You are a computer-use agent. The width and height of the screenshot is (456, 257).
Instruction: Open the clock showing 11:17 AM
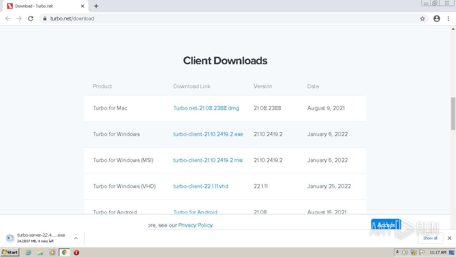coord(438,252)
